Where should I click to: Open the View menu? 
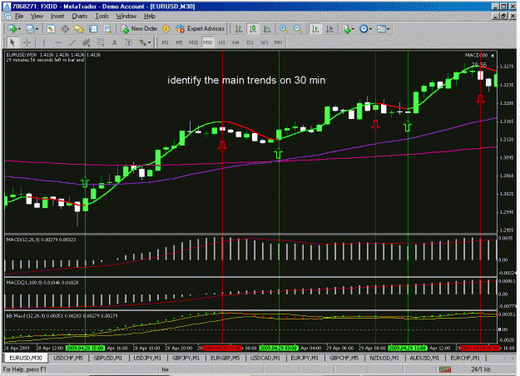37,16
